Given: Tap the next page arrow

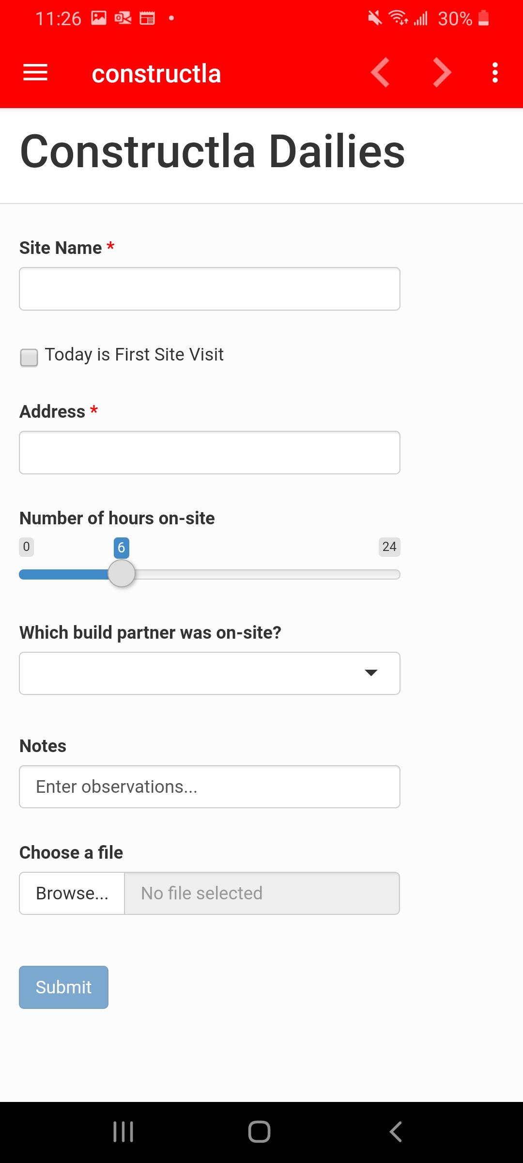Looking at the screenshot, I should 442,73.
